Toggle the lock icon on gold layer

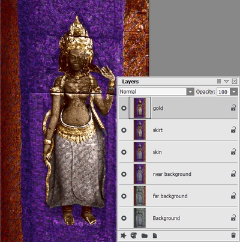233,108
